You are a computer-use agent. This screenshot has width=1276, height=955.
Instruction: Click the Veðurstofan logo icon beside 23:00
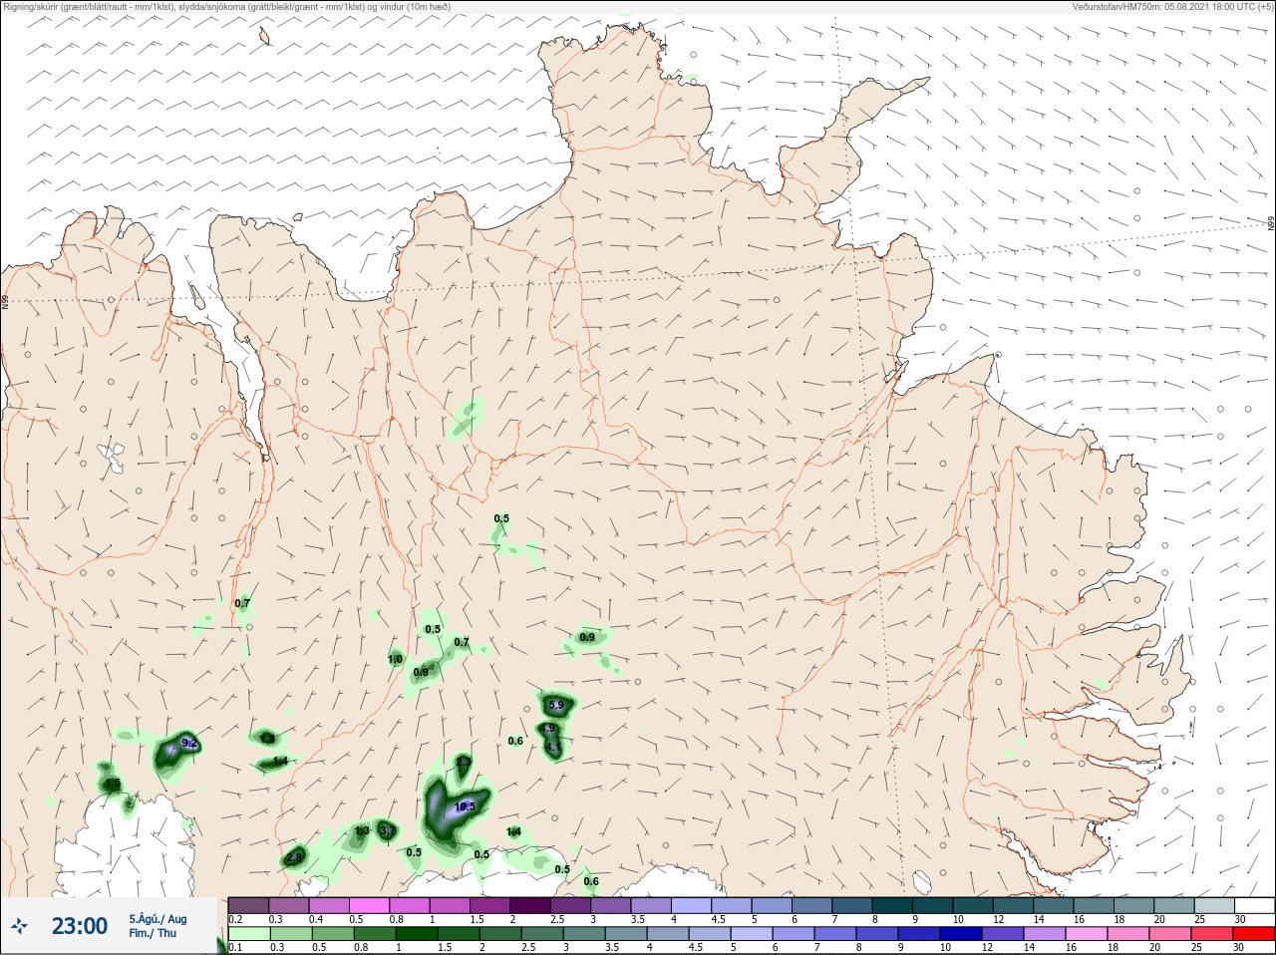click(x=19, y=926)
